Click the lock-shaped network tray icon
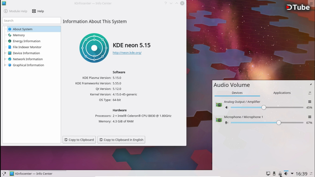The height and width of the screenshot is (177, 315). pos(280,174)
